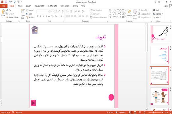This screenshot has height=114, width=172.
Task: Click the house home icon on slide
Action: click(x=35, y=30)
